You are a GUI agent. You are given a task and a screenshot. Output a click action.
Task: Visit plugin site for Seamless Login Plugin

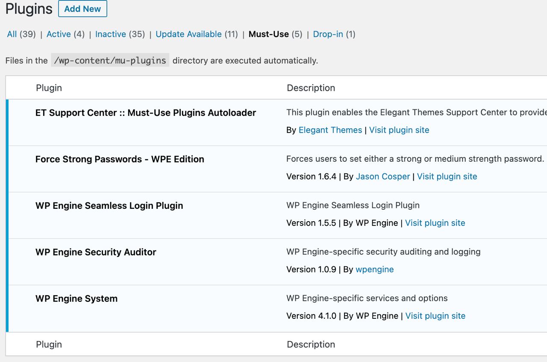[x=435, y=223]
